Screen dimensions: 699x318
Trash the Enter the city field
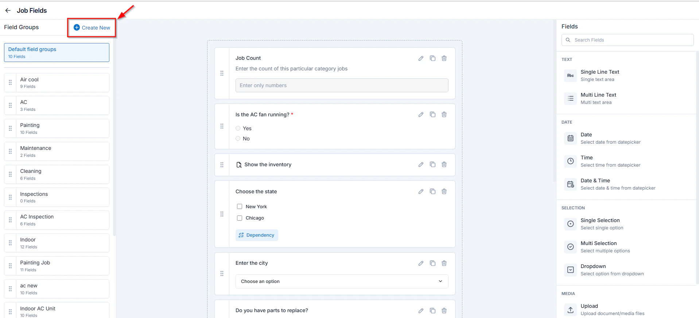pos(444,263)
